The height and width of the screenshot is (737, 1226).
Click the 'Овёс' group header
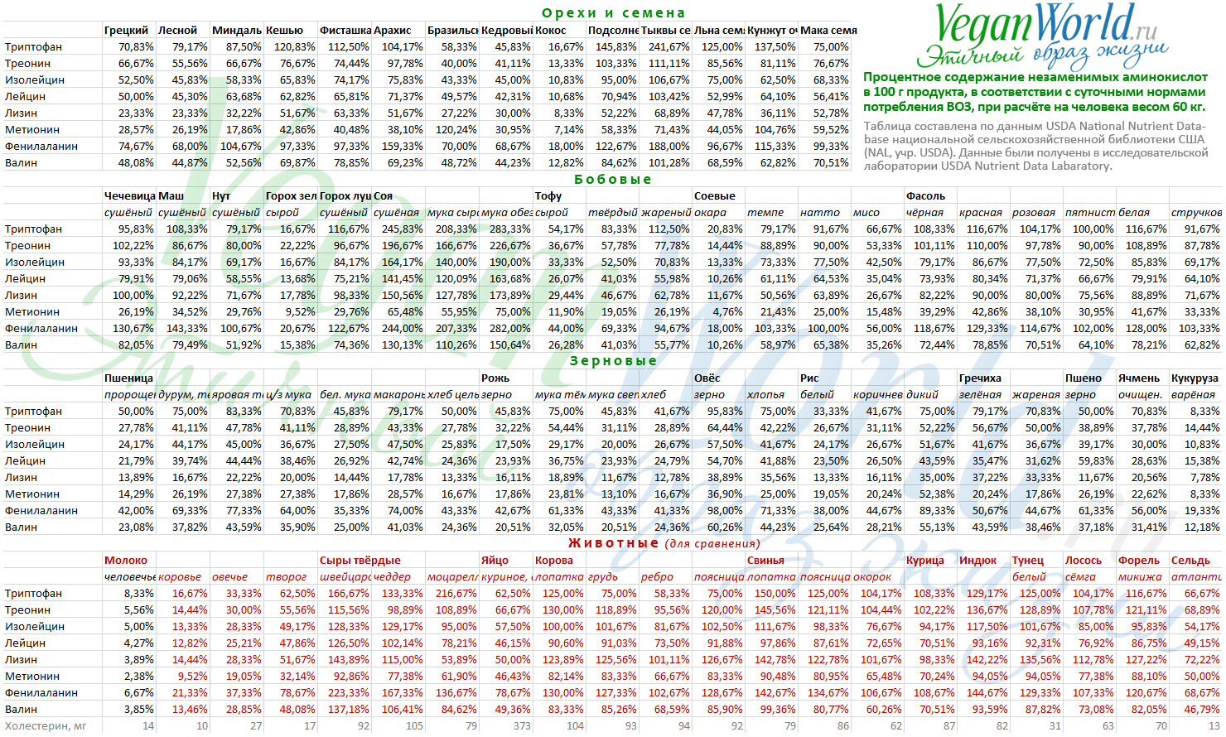coord(707,378)
